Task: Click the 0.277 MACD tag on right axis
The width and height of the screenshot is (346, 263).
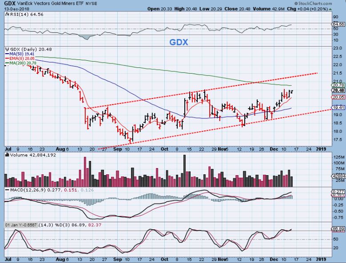Action: pos(338,192)
